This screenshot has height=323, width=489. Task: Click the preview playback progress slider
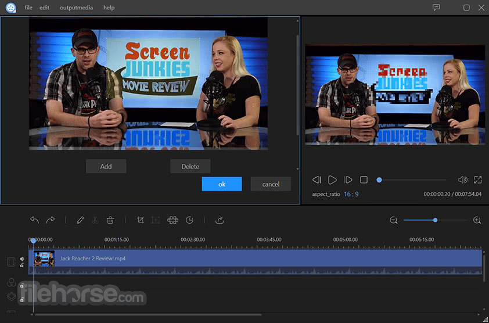click(412, 180)
